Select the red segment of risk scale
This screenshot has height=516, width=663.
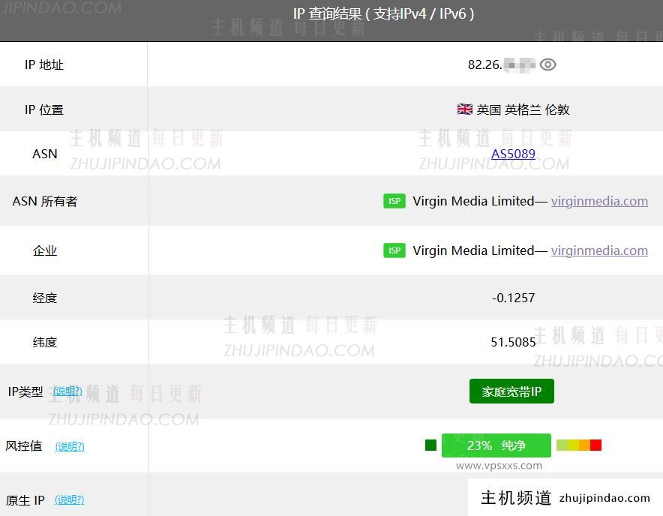tap(595, 445)
